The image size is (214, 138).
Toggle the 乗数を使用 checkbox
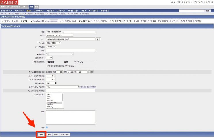tap(47, 54)
